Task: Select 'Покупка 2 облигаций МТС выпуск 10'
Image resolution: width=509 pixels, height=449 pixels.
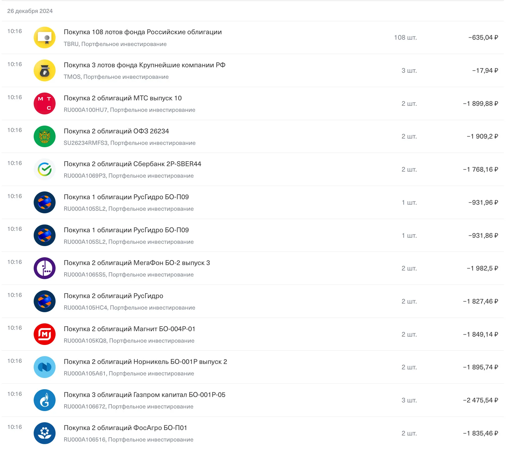Action: [123, 98]
